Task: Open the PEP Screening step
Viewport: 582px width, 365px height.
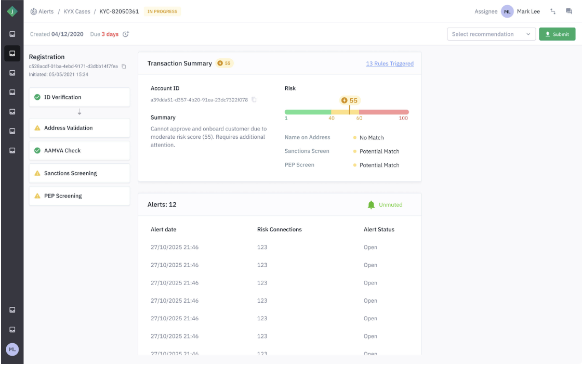Action: 79,196
